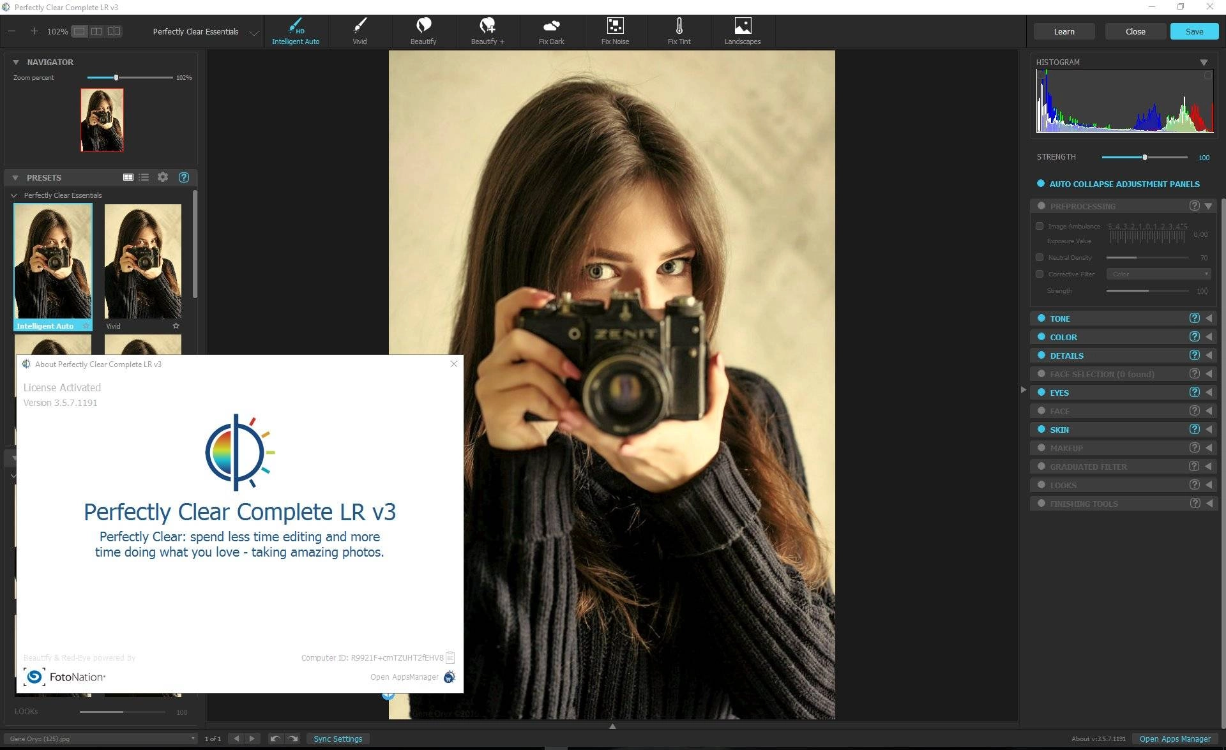Viewport: 1226px width, 750px height.
Task: Open Eyes panel help icon
Action: pos(1194,392)
